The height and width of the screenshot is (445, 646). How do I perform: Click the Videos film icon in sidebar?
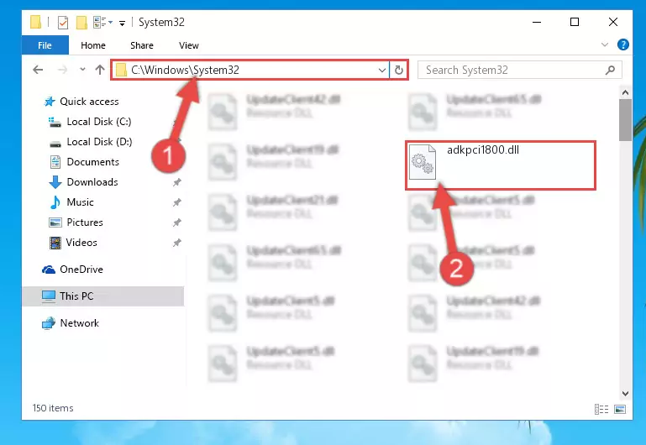pyautogui.click(x=55, y=243)
